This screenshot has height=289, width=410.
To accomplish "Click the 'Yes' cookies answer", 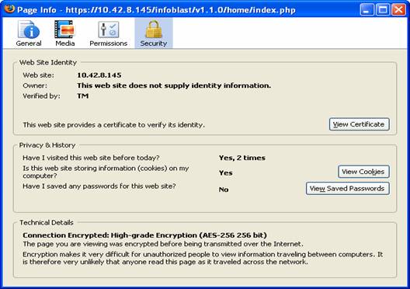I will point(226,173).
